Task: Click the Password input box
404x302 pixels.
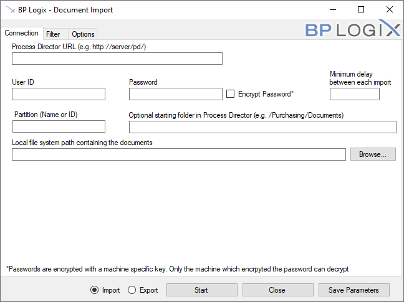Action: [176, 94]
